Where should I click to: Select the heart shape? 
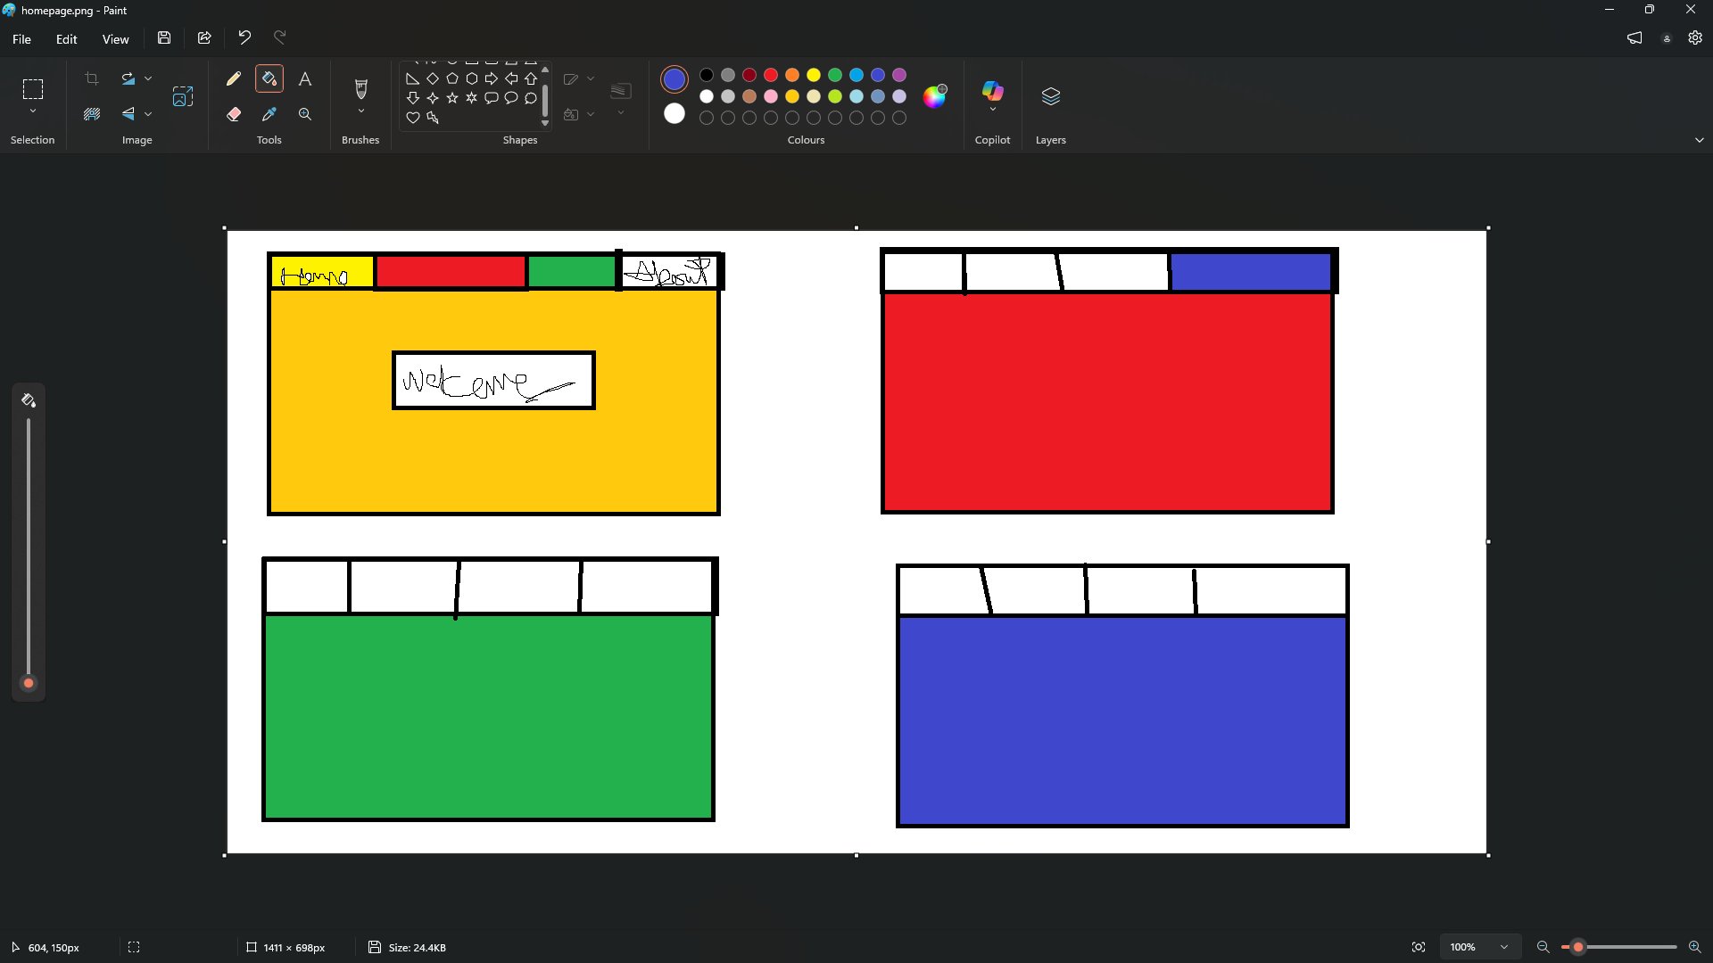(412, 118)
